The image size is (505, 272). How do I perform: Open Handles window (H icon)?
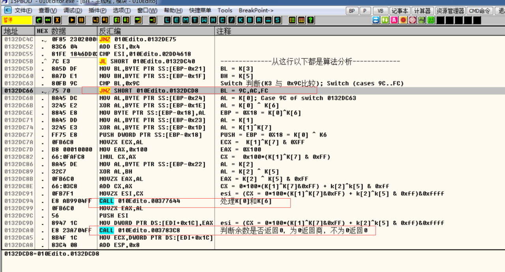click(x=213, y=20)
